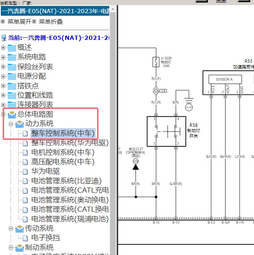Open 电池管理系统(瑞浦电池) diagram
The image size is (254, 255).
tap(70, 219)
